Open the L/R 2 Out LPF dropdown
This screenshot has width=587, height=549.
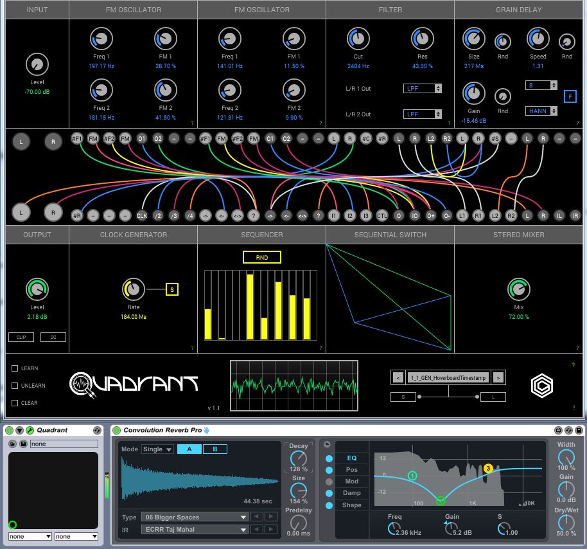(423, 114)
